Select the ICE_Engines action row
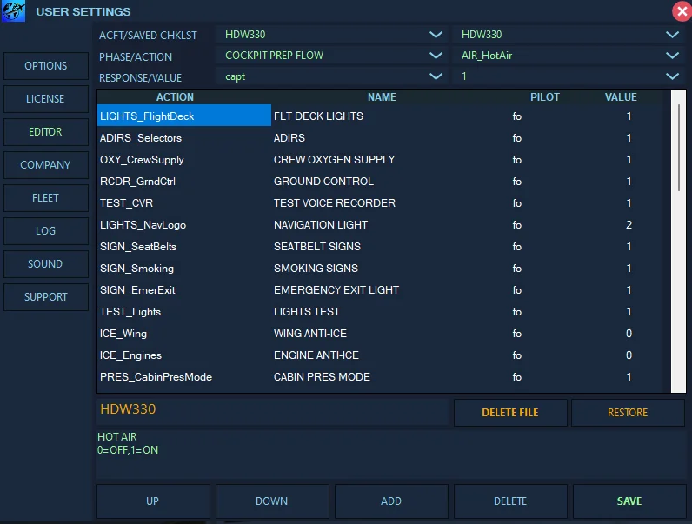 (x=184, y=355)
